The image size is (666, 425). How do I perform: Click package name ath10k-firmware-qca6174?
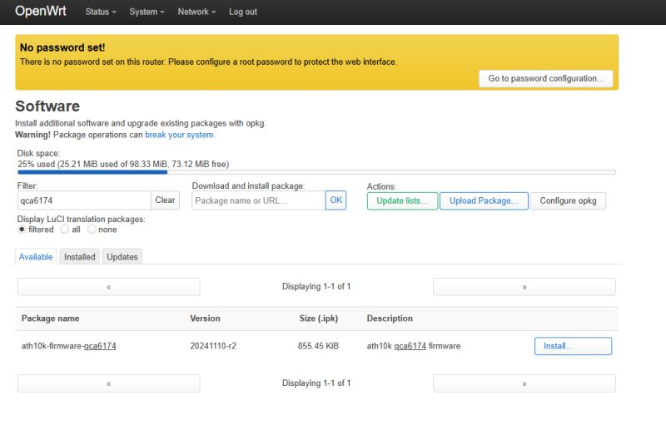[69, 346]
